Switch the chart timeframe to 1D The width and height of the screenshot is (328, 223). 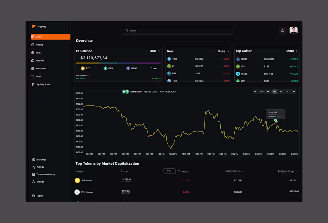click(255, 92)
